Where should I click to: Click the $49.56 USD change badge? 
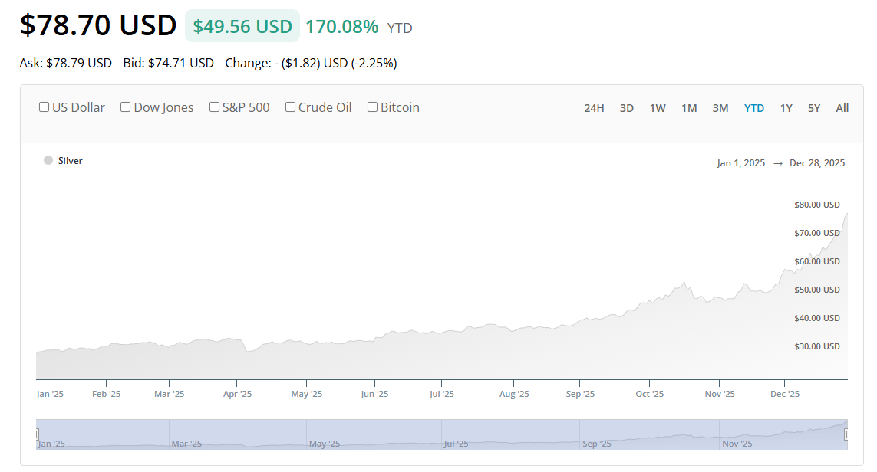click(242, 26)
